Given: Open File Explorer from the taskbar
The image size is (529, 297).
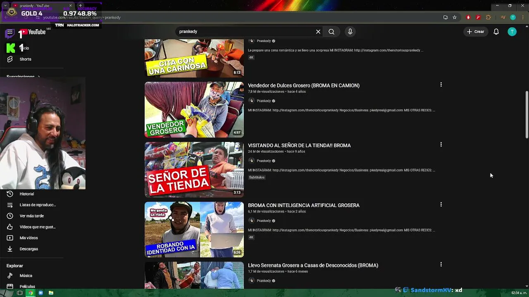Looking at the screenshot, I should click(x=51, y=293).
